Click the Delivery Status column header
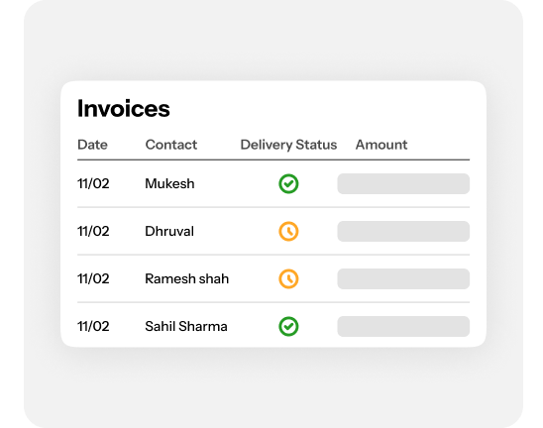 pos(288,145)
